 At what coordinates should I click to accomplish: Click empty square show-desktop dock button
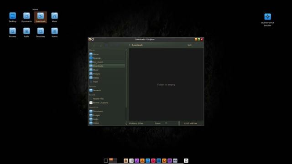click(106, 160)
